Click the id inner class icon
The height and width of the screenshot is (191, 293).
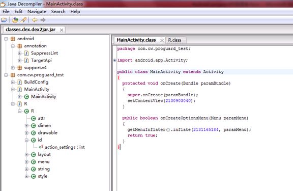(x=33, y=140)
